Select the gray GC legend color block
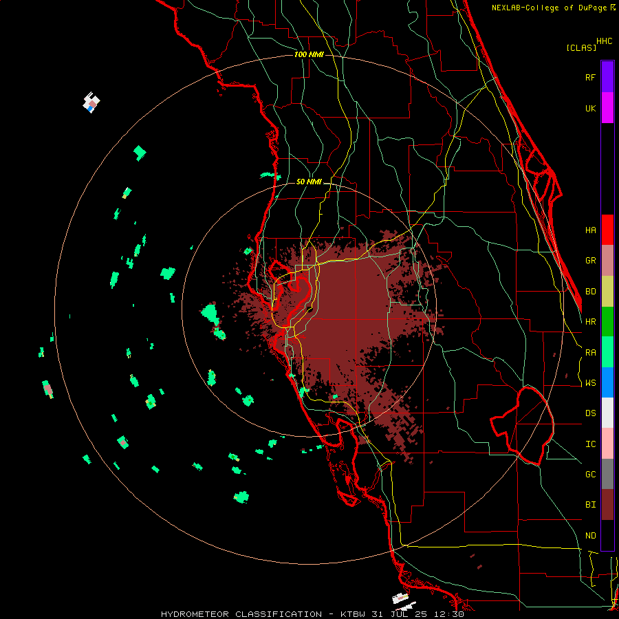This screenshot has height=619, width=619. point(607,474)
